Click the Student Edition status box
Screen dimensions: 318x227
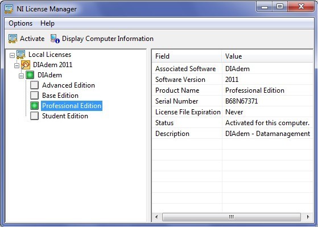tap(35, 116)
